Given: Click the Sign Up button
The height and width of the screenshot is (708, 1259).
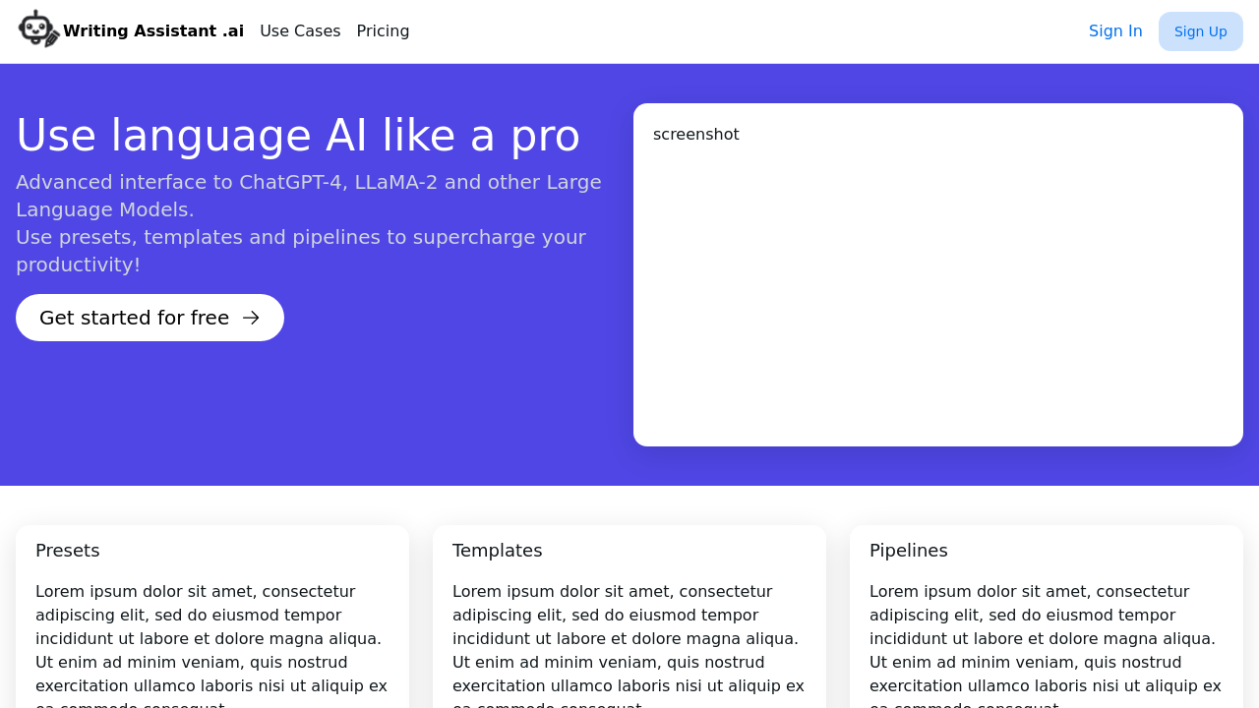Looking at the screenshot, I should 1201,30.
